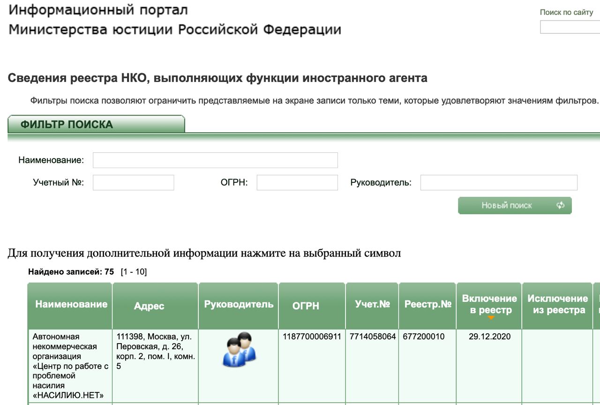
Task: Click the Фильтры поиска позволяют description text
Action: point(315,101)
